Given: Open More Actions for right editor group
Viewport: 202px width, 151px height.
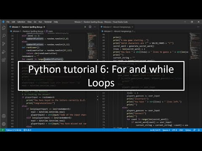Looking at the screenshot, I should tap(198, 27).
